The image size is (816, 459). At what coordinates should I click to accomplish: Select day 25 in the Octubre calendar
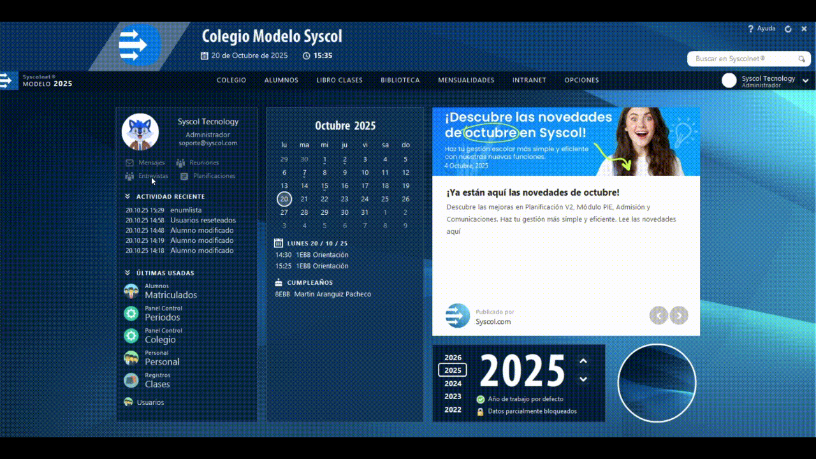(x=385, y=199)
